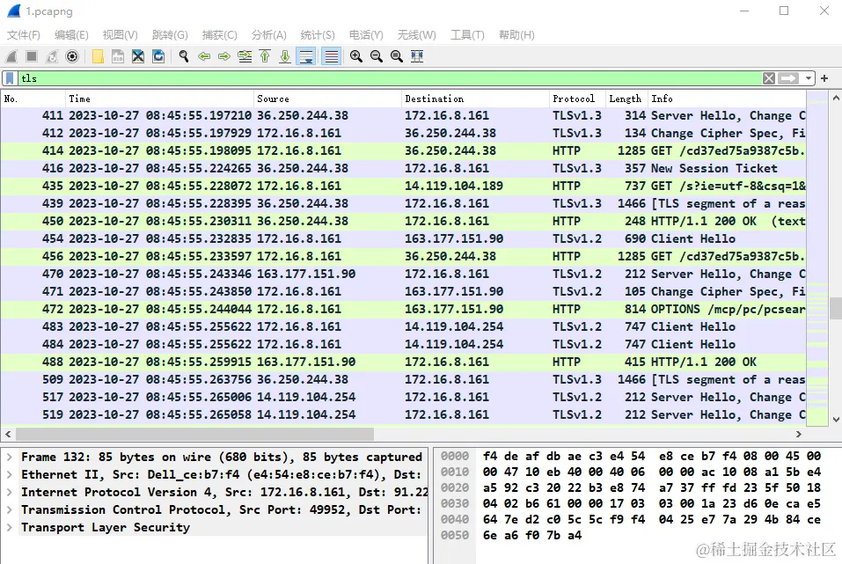
Task: Expand Transmission Control Protocol row
Action: [10, 509]
